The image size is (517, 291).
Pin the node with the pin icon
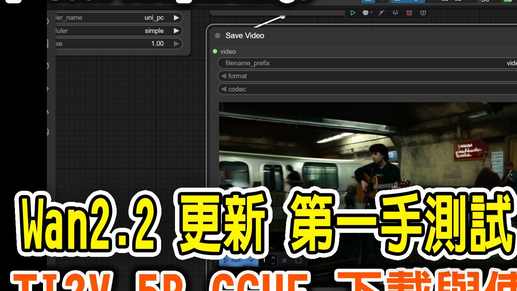click(x=395, y=13)
